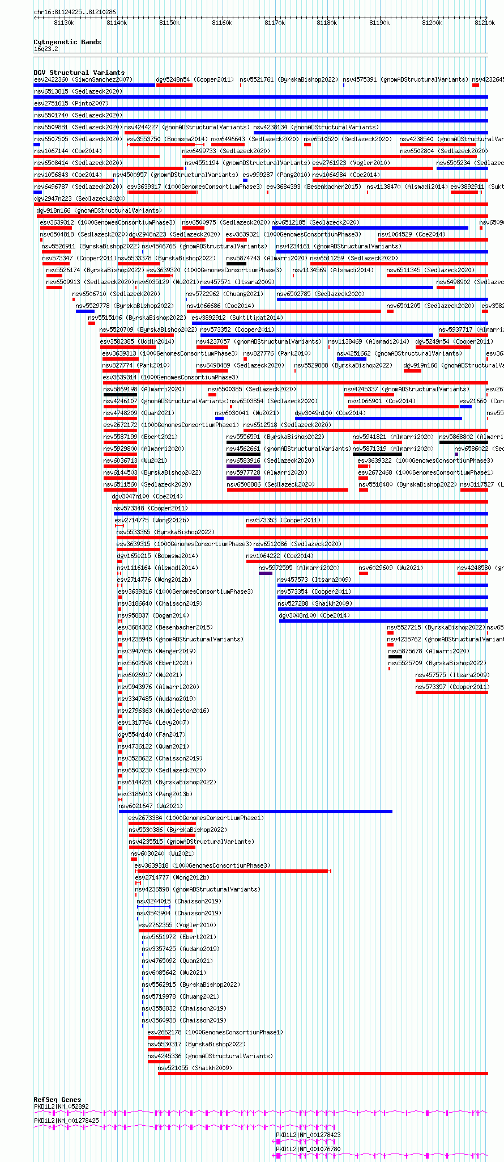This screenshot has height=1162, width=504.
Task: Select the dgv3047n100 (Coe2014) variant
Action: tap(147, 496)
